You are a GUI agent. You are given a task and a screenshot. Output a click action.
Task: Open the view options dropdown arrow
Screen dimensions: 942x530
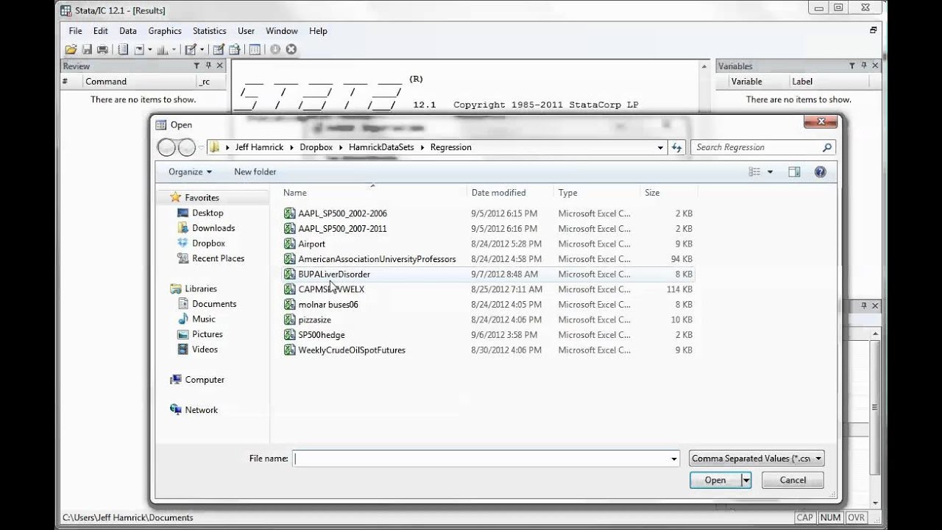[771, 172]
